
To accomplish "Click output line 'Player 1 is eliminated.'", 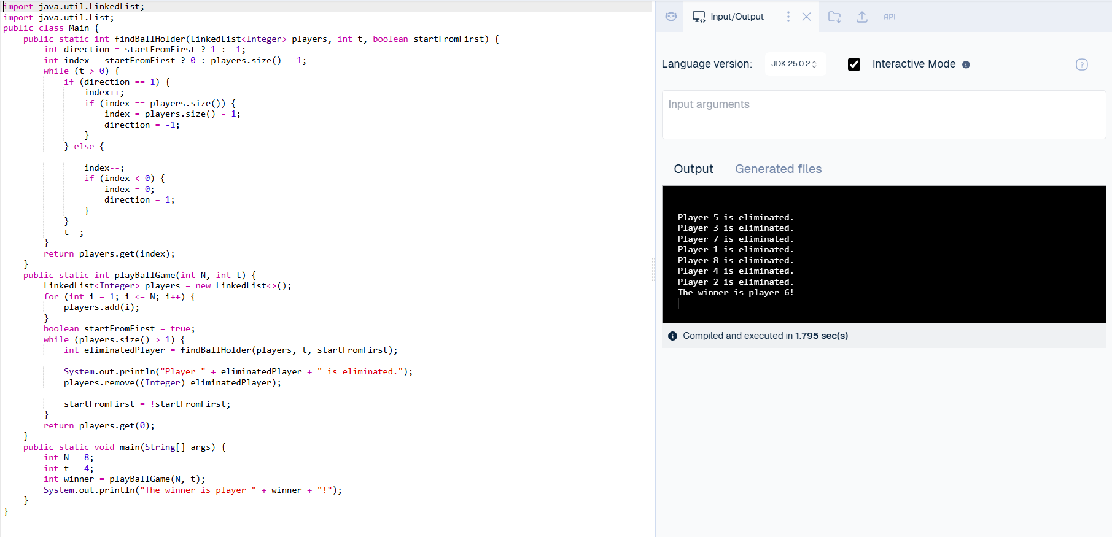I will [x=735, y=249].
